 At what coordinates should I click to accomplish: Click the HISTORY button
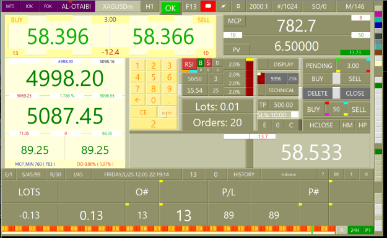244,174
